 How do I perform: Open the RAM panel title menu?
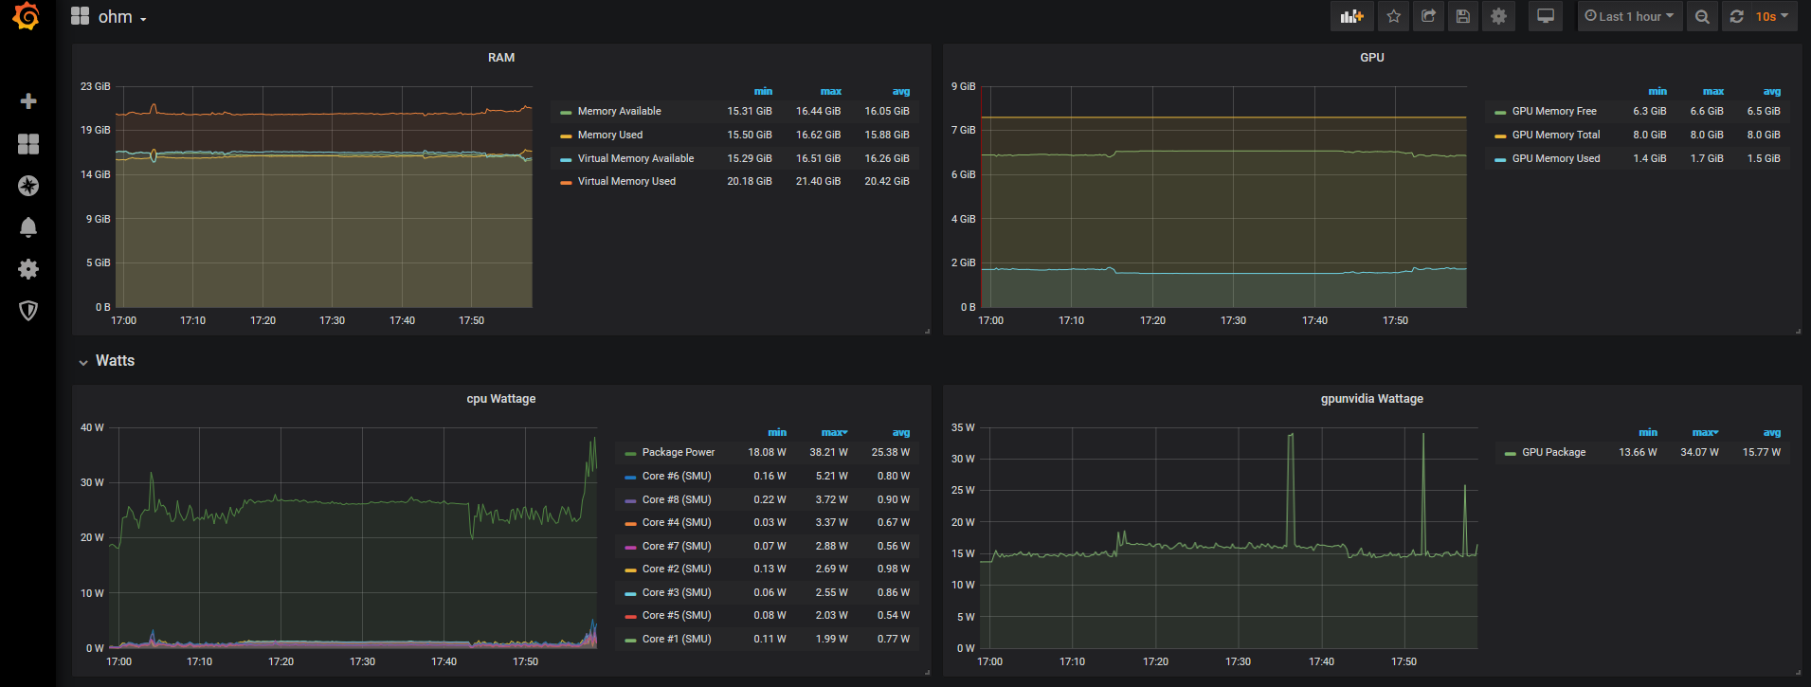pyautogui.click(x=500, y=58)
